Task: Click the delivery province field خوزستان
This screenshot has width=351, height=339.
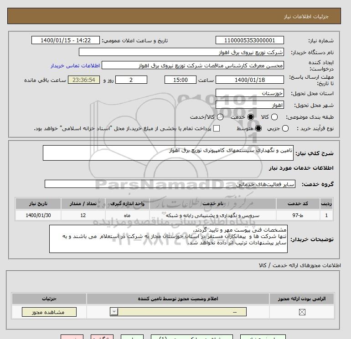Action: coord(250,93)
